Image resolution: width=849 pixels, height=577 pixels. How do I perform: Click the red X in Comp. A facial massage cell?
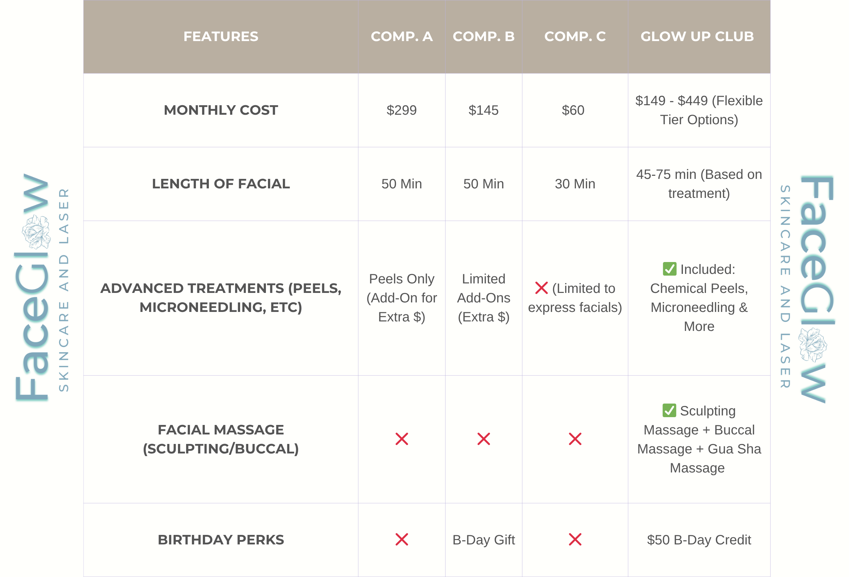tap(401, 439)
